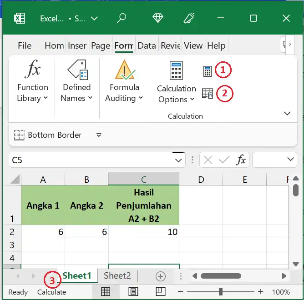Open the search magnifier in title bar
304x300 pixels.
tap(122, 18)
